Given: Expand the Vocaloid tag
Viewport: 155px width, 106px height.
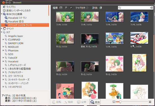Looking at the screenshot, I should 3,61.
